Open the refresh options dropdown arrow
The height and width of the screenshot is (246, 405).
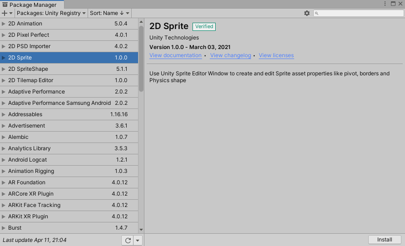click(x=138, y=240)
